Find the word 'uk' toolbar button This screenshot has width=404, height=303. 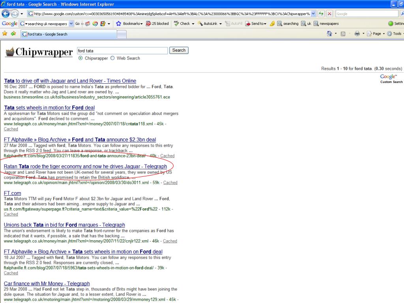(x=306, y=23)
